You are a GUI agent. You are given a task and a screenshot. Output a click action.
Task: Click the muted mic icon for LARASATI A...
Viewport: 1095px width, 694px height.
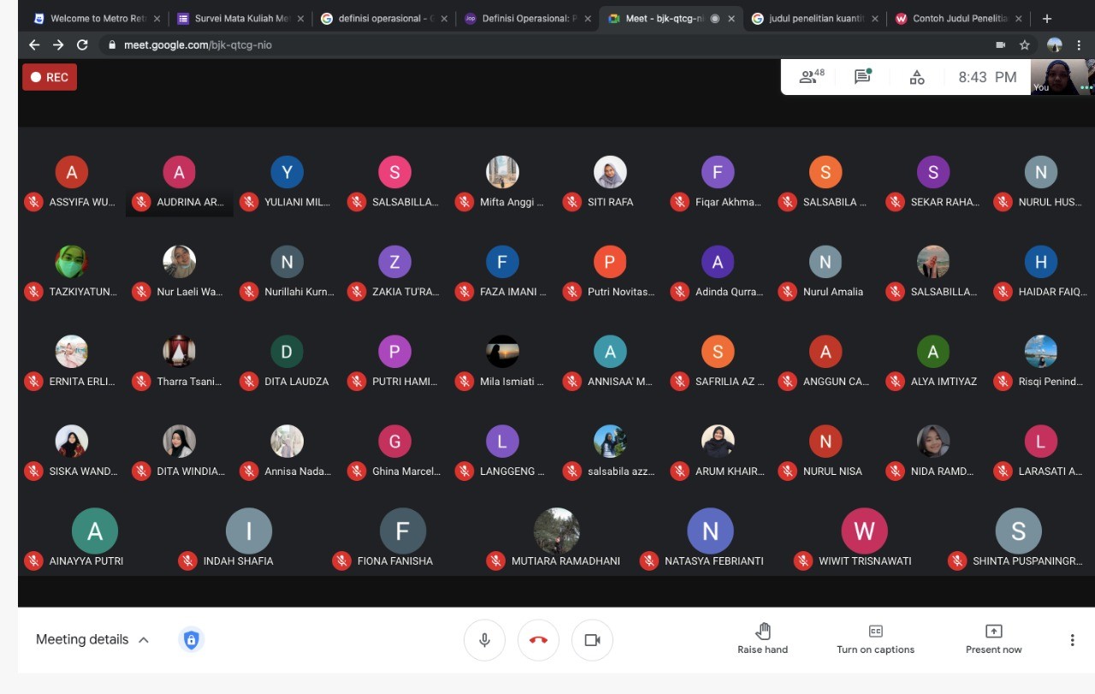(1003, 472)
